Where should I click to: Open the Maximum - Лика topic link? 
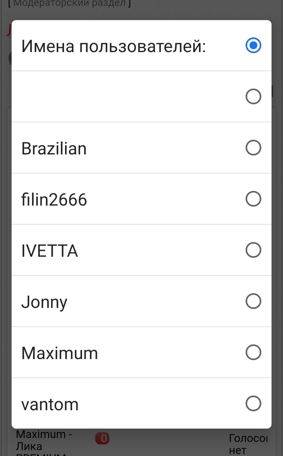tap(43, 440)
